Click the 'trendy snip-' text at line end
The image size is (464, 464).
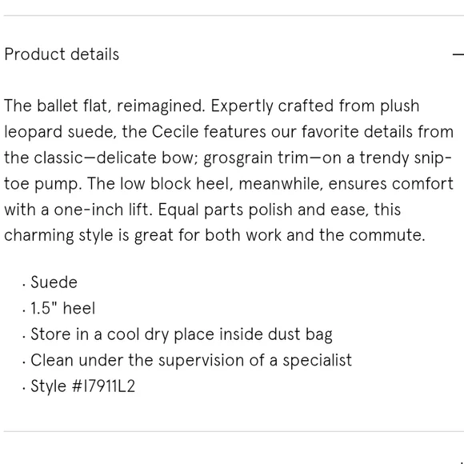click(406, 158)
